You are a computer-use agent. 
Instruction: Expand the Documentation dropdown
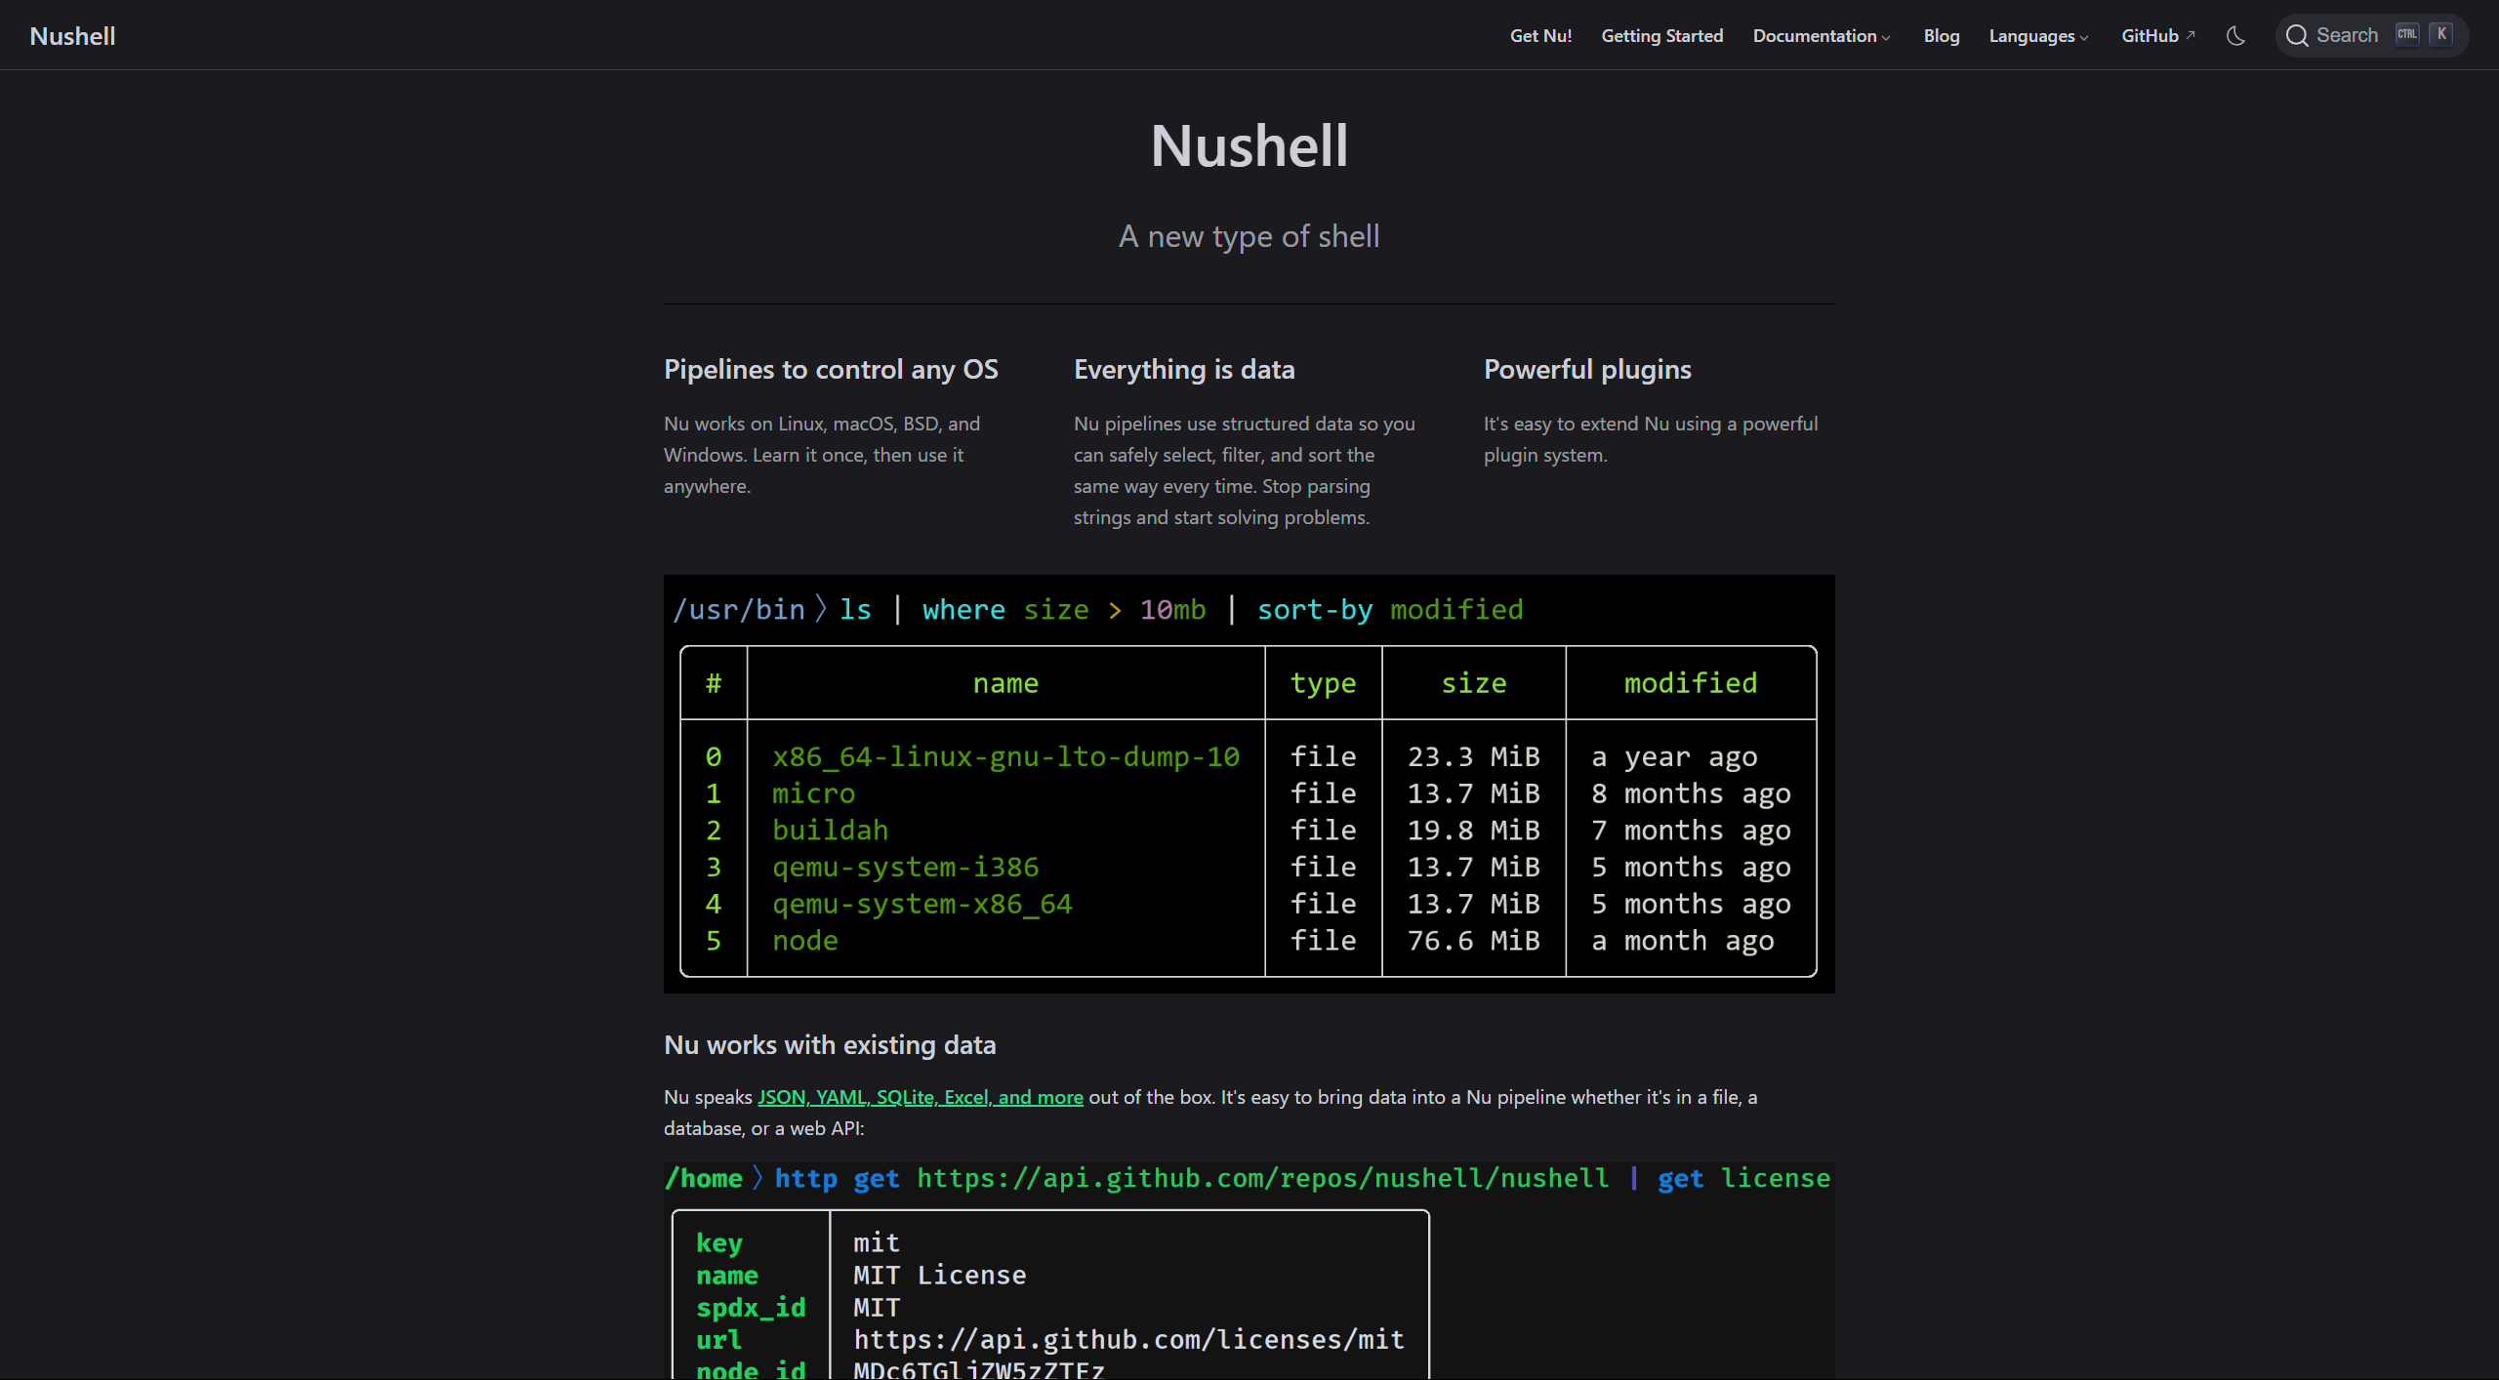1822,36
